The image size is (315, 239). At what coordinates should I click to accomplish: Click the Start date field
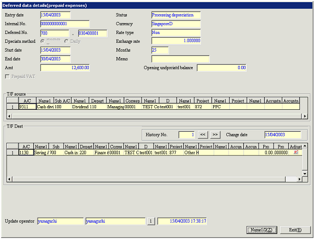(x=55, y=50)
